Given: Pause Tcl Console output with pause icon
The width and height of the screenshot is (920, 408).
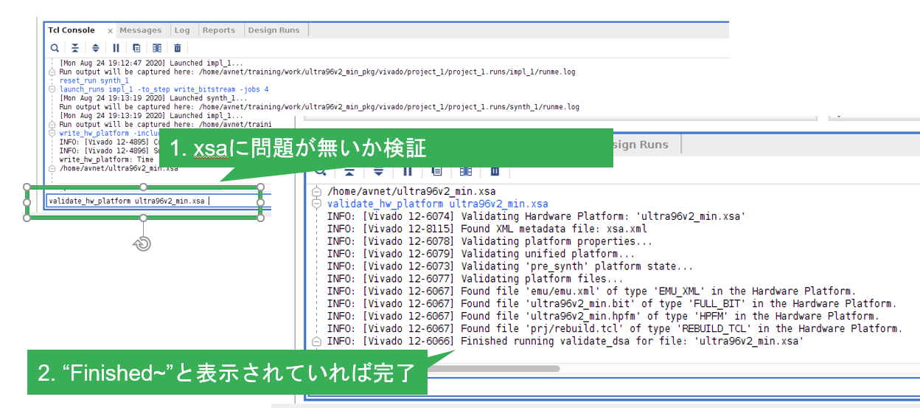Looking at the screenshot, I should 116,48.
